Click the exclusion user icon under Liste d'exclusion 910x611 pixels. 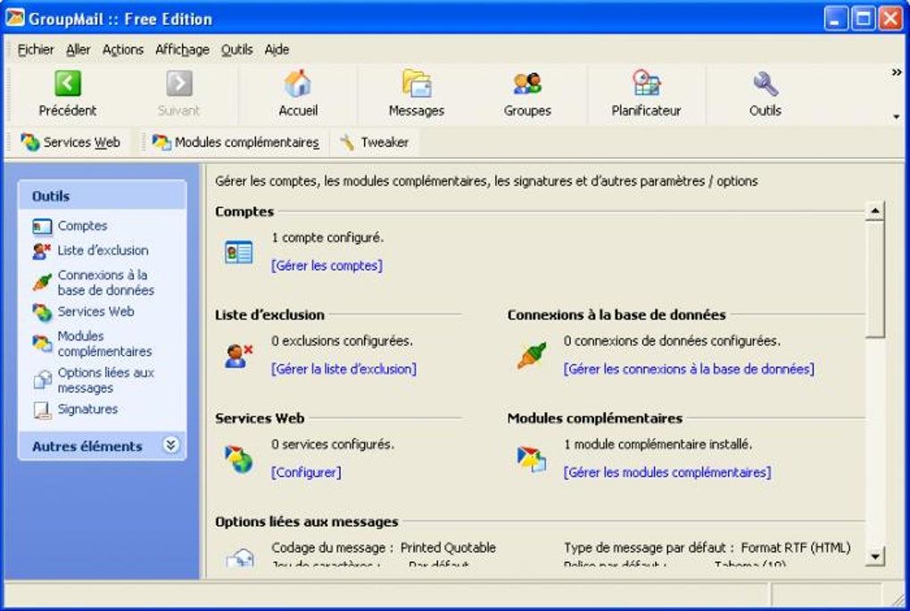click(x=238, y=356)
